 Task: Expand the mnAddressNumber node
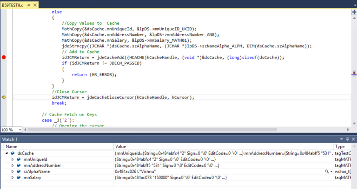point(13,165)
